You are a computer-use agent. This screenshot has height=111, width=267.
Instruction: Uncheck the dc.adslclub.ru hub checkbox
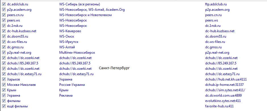[x=4, y=4]
